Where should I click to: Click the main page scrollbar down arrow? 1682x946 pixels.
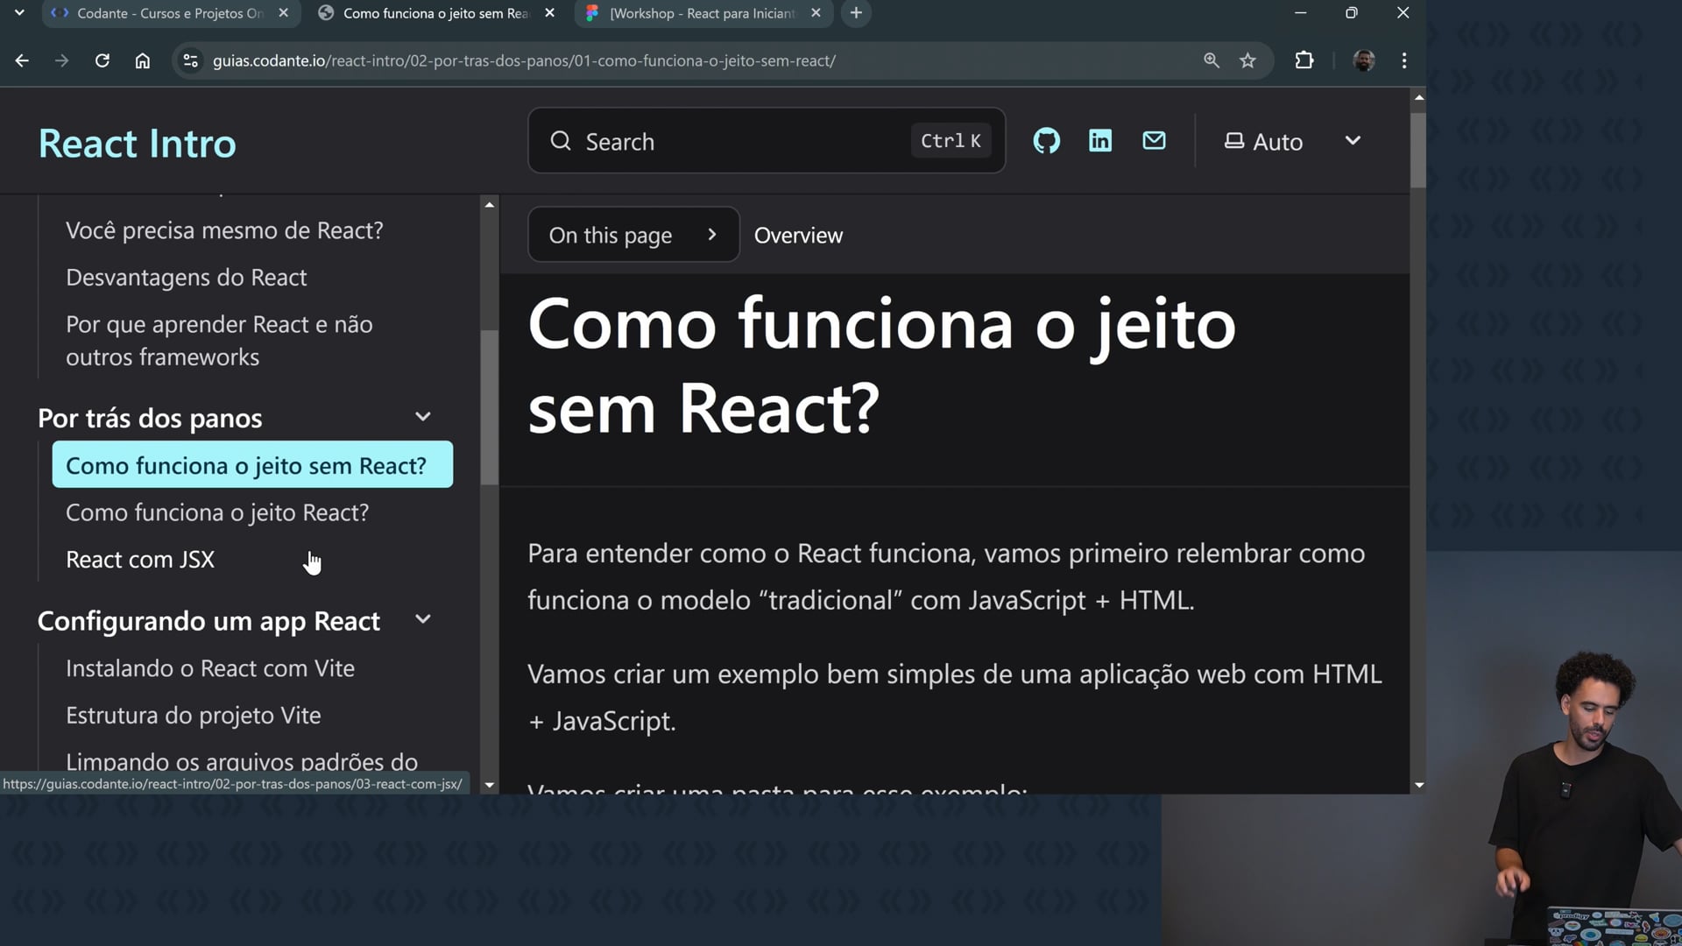(1419, 786)
